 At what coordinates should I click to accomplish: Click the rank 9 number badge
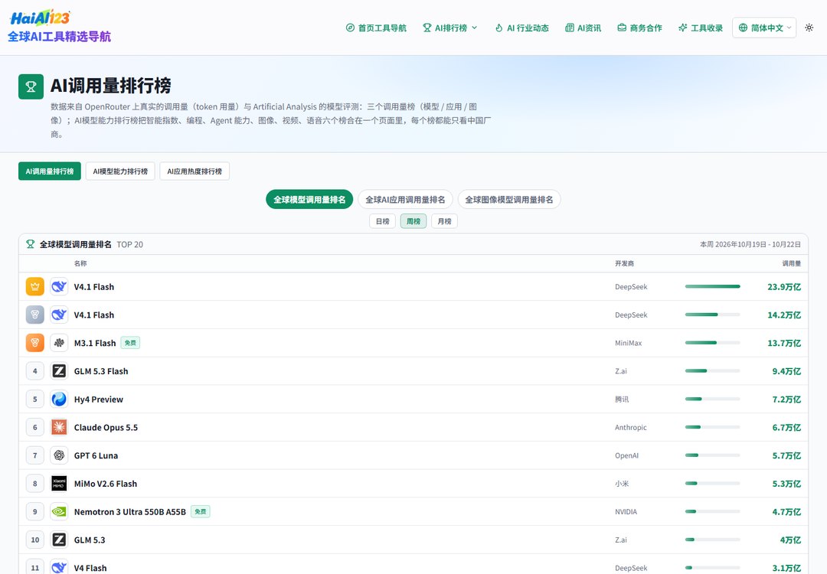[x=34, y=511]
